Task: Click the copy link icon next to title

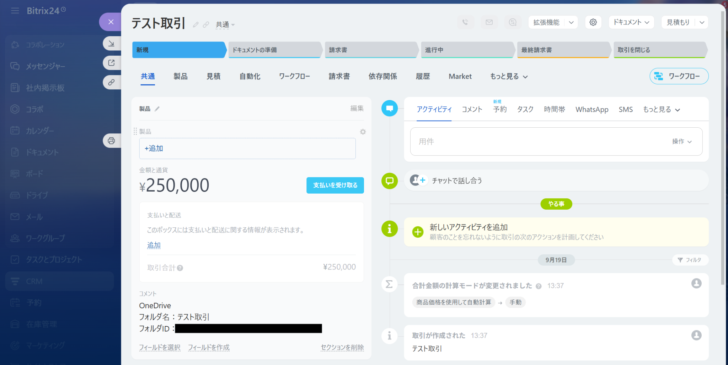Action: 206,24
